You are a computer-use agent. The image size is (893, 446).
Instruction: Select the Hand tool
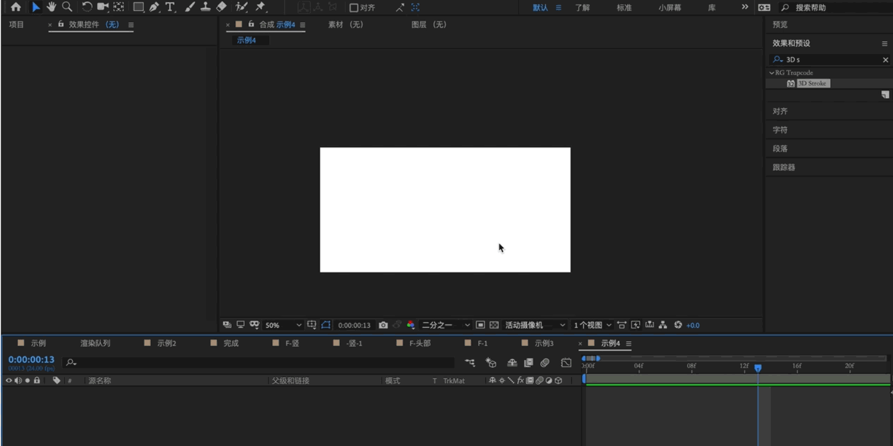pos(51,7)
